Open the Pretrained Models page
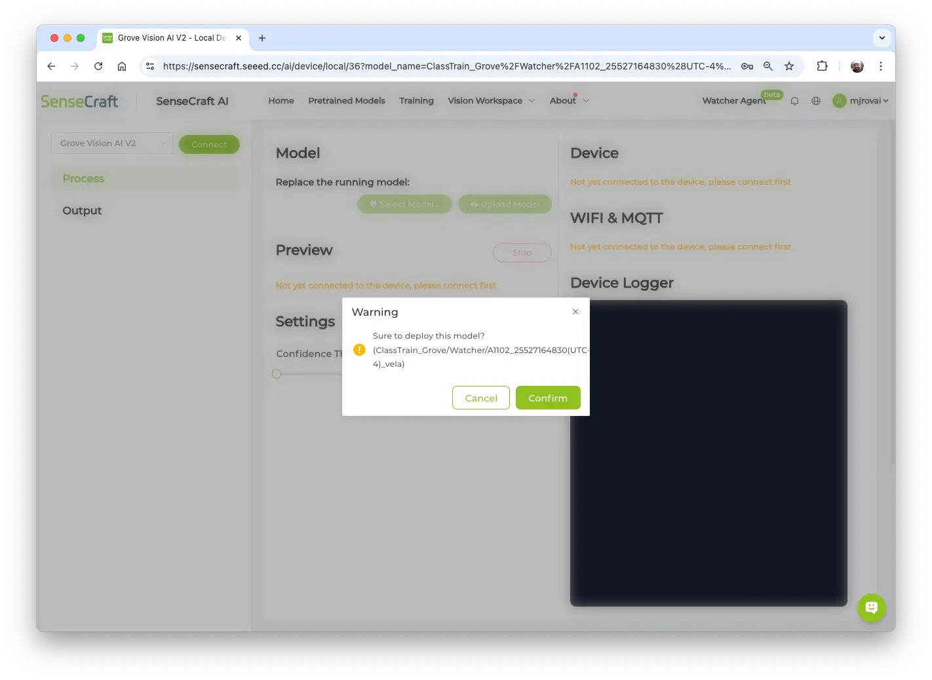 347,101
